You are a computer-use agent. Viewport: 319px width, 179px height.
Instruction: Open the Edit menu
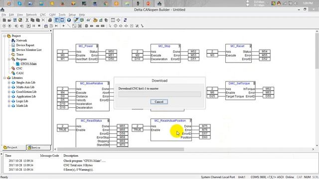(11, 14)
